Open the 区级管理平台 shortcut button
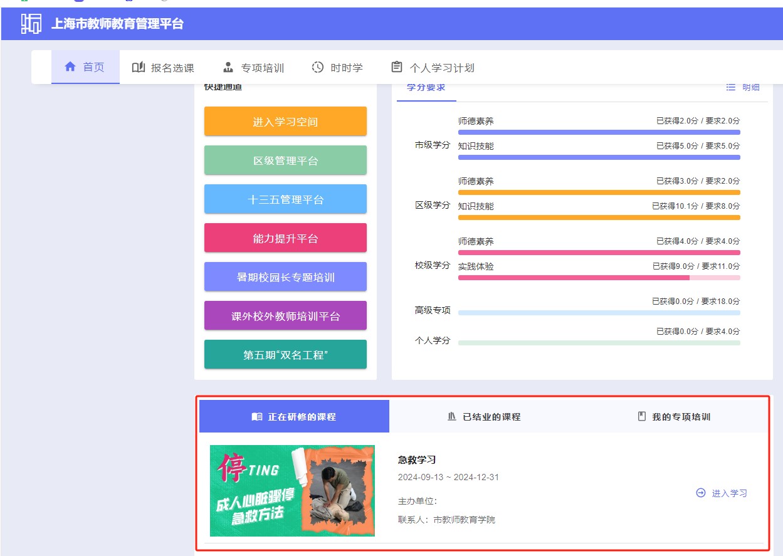783x556 pixels. tap(285, 160)
